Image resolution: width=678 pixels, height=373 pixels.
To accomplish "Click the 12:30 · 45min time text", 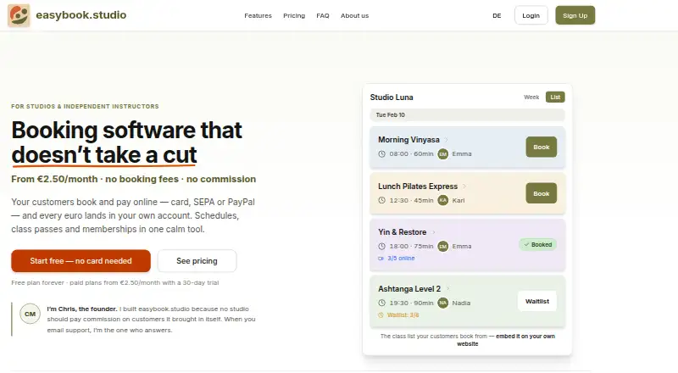I will click(411, 200).
